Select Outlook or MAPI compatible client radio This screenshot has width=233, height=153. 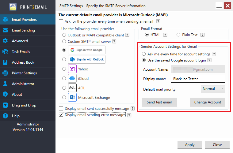[x=64, y=35]
